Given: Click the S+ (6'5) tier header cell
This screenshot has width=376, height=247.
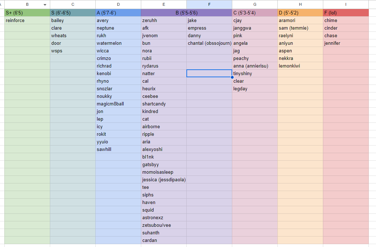Looking at the screenshot, I should (27, 13).
